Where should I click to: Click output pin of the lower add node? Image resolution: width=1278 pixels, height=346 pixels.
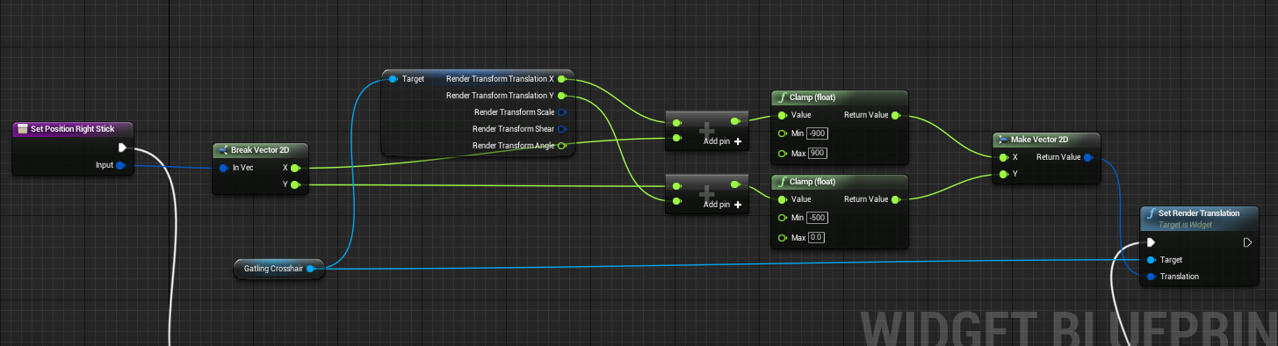pyautogui.click(x=735, y=184)
